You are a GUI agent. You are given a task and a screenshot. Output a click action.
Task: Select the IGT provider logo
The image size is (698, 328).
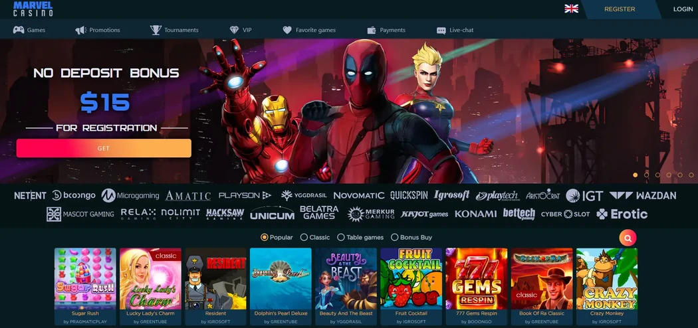point(584,196)
